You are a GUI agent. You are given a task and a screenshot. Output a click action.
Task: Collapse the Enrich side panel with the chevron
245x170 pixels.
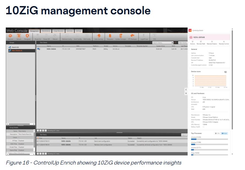pos(186,90)
